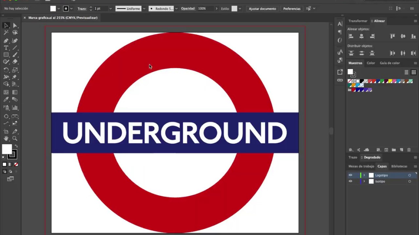419x235 pixels.
Task: Hide the Logotipo layer
Action: [x=350, y=175]
